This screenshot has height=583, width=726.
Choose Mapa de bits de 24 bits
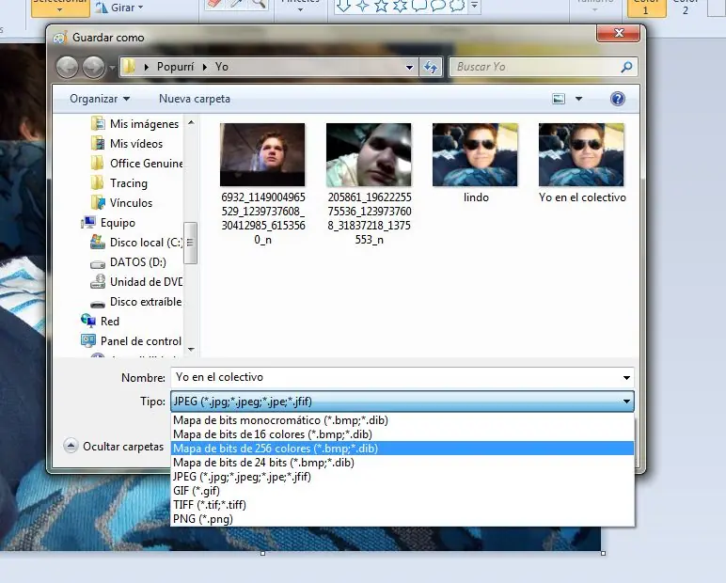tap(402, 463)
